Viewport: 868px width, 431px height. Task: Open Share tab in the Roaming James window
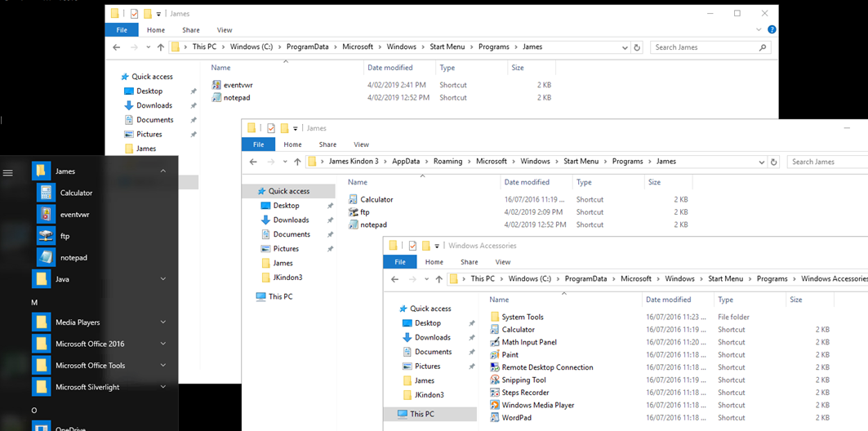point(327,144)
